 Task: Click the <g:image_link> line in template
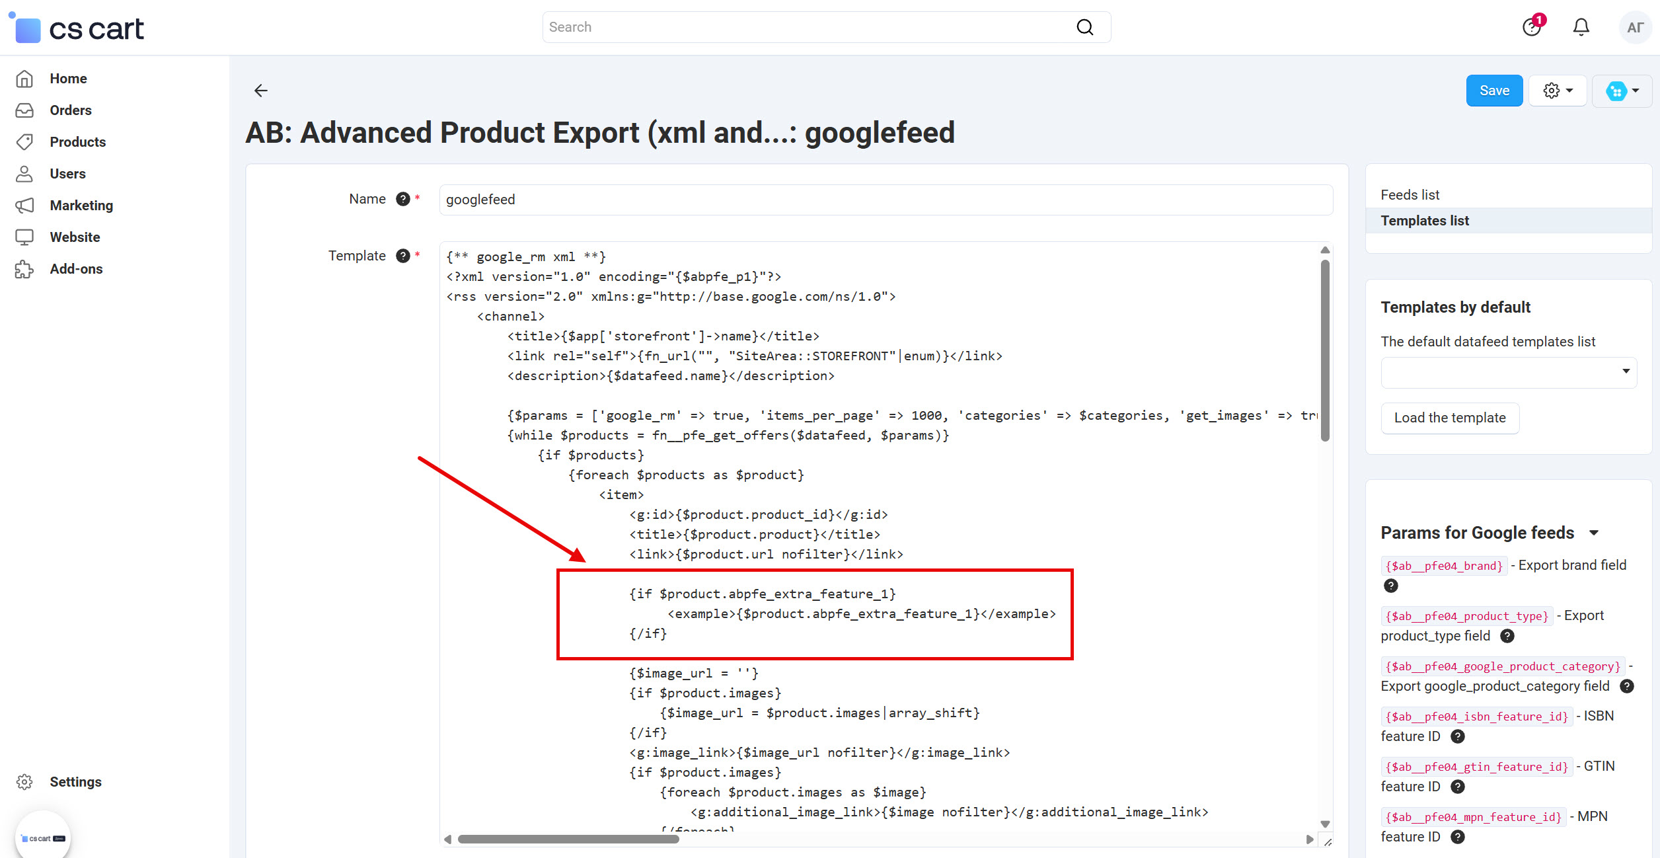tap(819, 753)
